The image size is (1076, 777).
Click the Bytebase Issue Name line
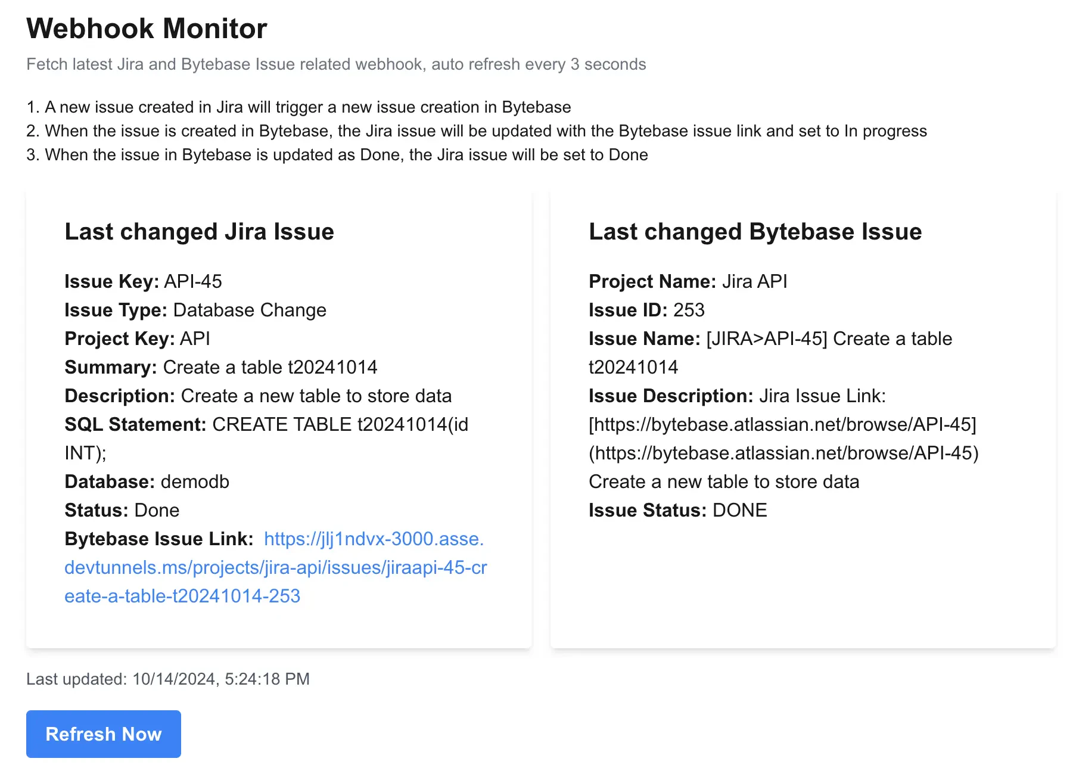pyautogui.click(x=770, y=353)
